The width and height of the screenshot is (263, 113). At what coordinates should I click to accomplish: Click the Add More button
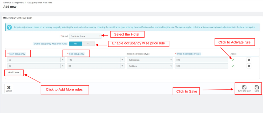coord(14,72)
